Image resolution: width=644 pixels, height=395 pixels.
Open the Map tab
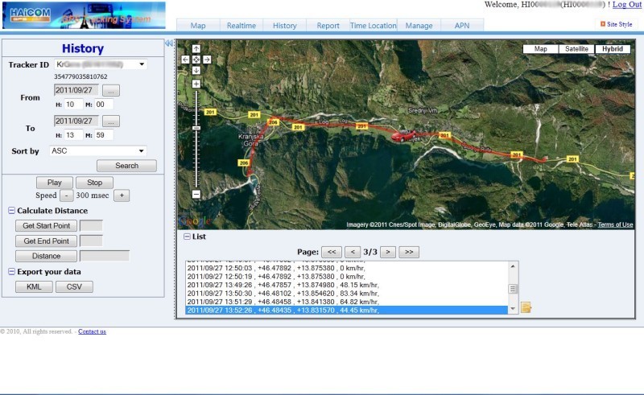click(x=198, y=26)
